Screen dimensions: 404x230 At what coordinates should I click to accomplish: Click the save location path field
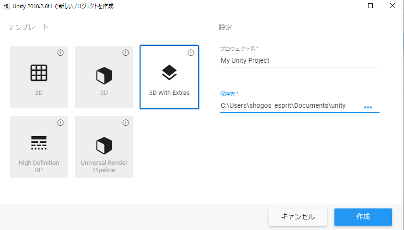288,106
